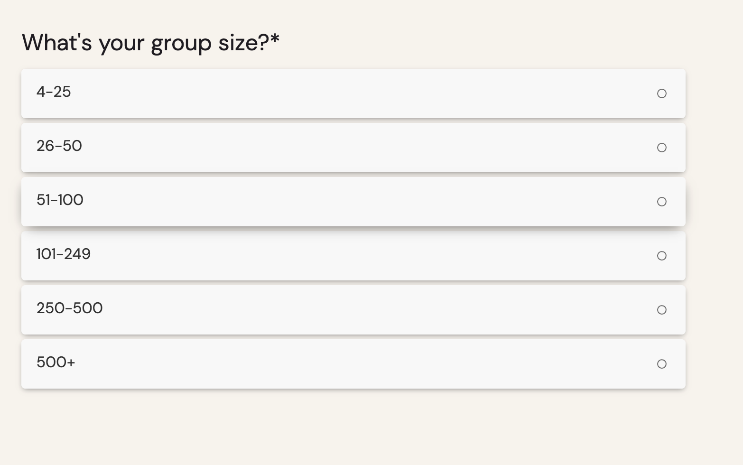
Task: Click the "51-100" label text
Action: 60,200
